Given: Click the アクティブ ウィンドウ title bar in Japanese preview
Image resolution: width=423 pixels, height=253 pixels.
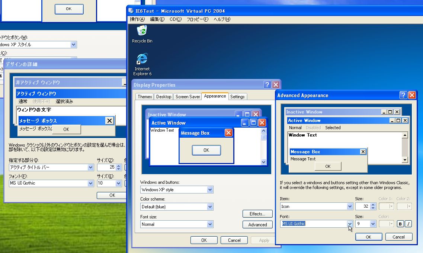Looking at the screenshot, I should click(71, 94).
